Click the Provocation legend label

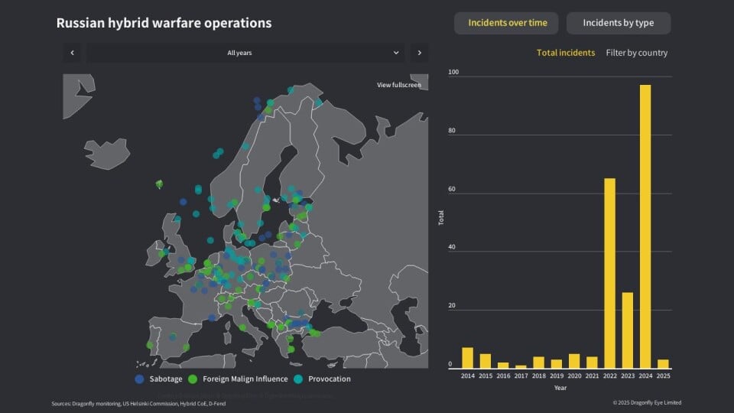329,379
